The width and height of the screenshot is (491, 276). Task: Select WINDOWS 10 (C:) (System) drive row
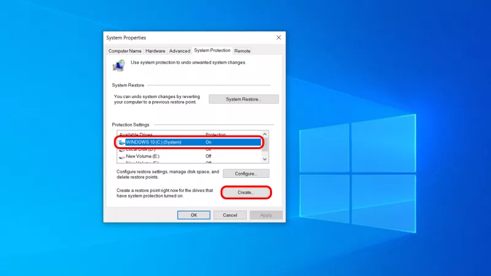[190, 142]
